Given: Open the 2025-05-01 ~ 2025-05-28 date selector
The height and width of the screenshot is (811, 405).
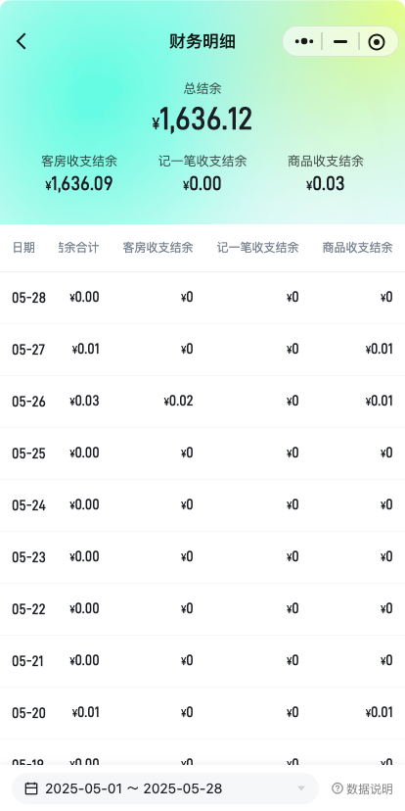Looking at the screenshot, I should 165,788.
